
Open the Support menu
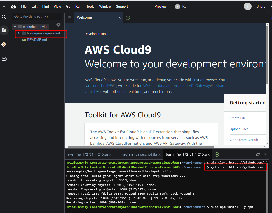pos(122,6)
